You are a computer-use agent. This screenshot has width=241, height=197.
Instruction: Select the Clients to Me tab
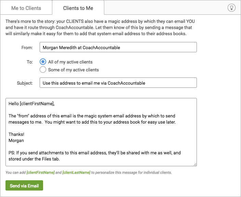click(78, 8)
